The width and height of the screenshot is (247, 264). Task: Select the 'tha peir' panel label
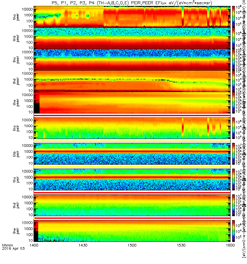point(16,128)
